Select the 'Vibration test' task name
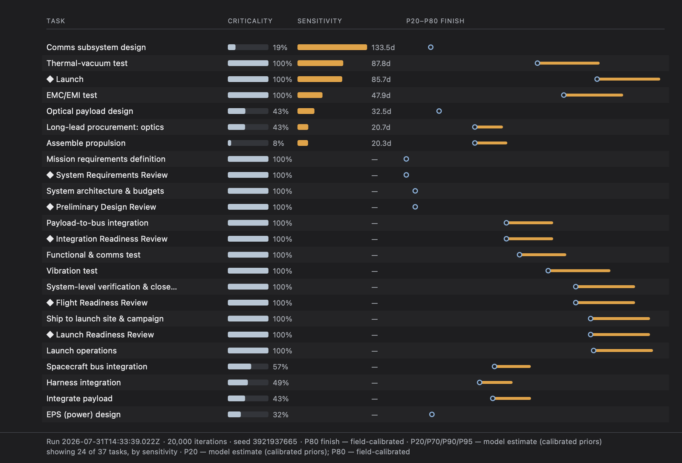This screenshot has width=682, height=463. (72, 271)
